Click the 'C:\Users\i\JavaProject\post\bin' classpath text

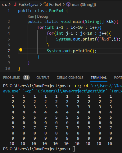[71, 91]
